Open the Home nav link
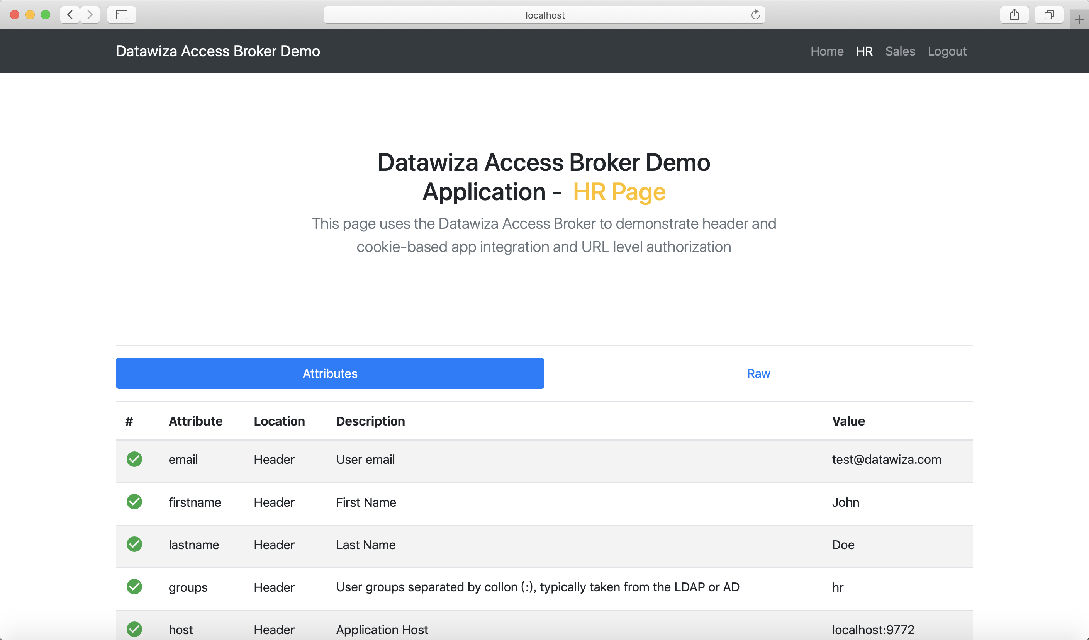 827,51
